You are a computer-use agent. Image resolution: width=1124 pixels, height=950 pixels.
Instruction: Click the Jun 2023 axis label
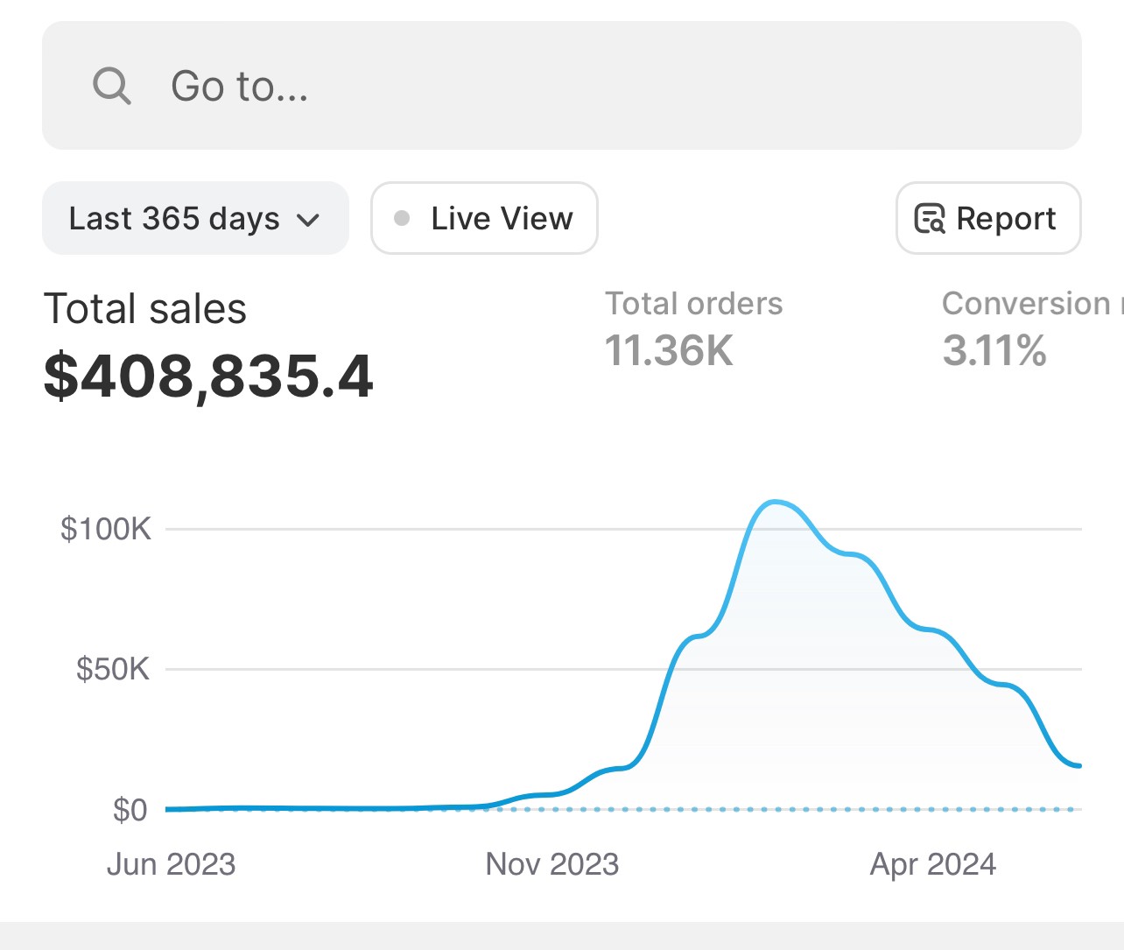[172, 864]
